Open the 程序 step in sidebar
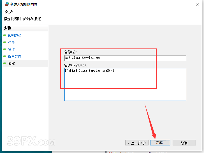 point(11,42)
